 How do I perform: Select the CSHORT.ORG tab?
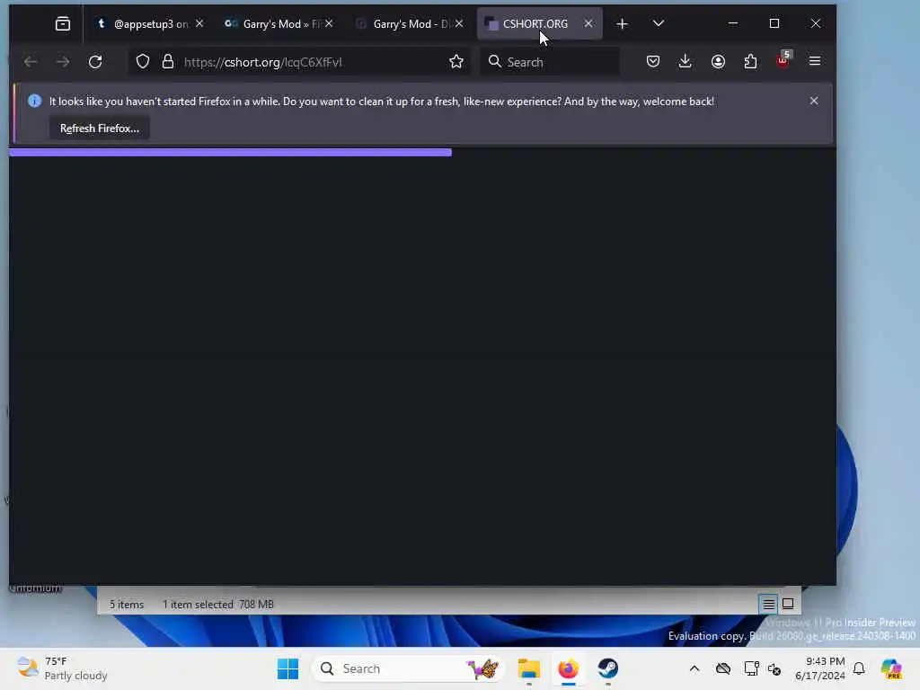point(534,23)
